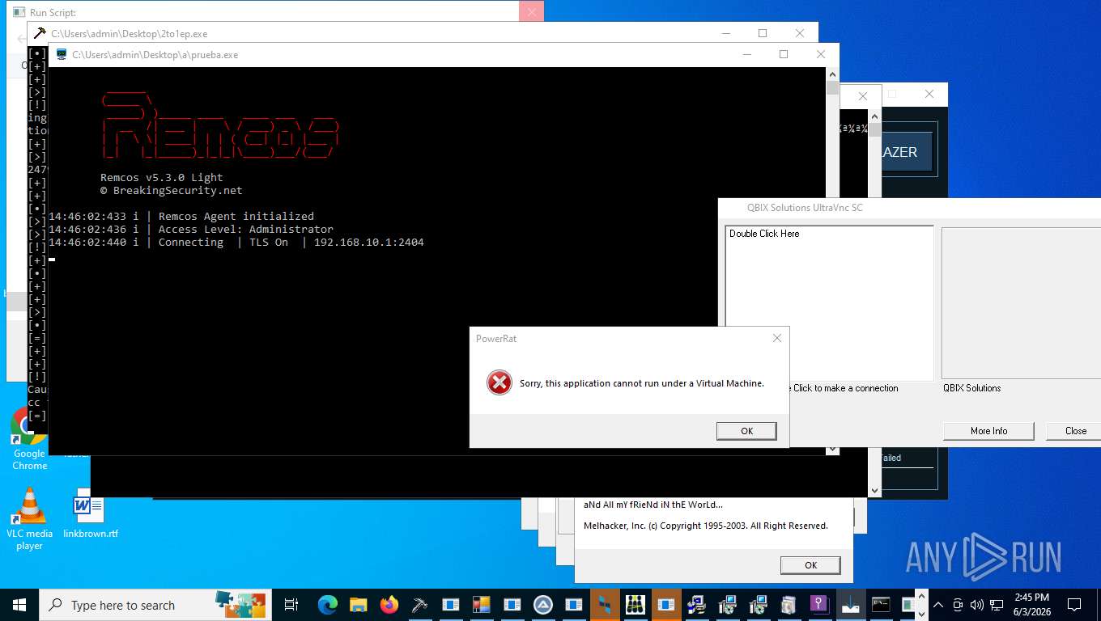Click OK in the PowerRat error dialog
Viewport: 1101px width, 621px height.
point(746,431)
